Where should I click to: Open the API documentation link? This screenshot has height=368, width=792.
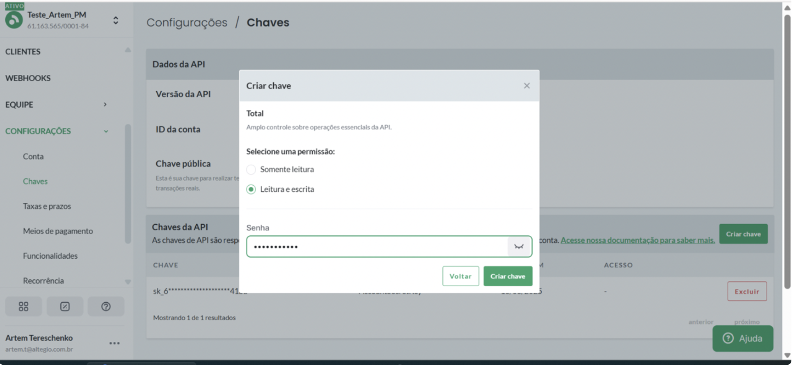pyautogui.click(x=637, y=240)
